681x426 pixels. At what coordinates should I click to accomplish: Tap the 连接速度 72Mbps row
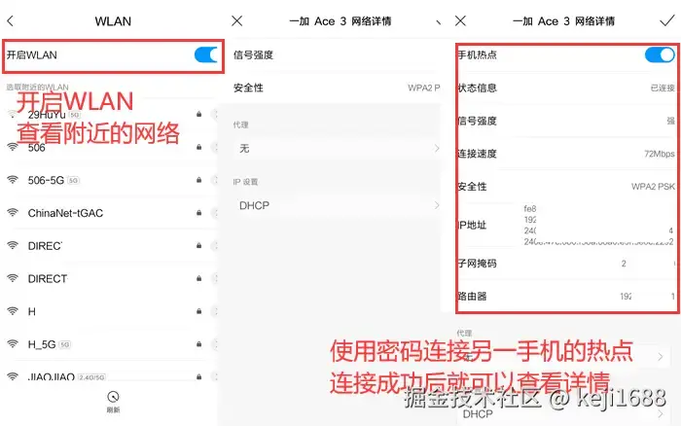pyautogui.click(x=567, y=154)
